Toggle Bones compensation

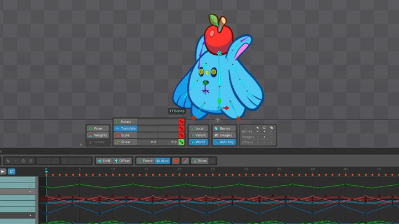[224, 128]
